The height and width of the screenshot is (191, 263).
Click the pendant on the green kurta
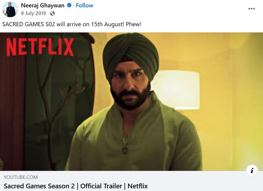point(125,150)
